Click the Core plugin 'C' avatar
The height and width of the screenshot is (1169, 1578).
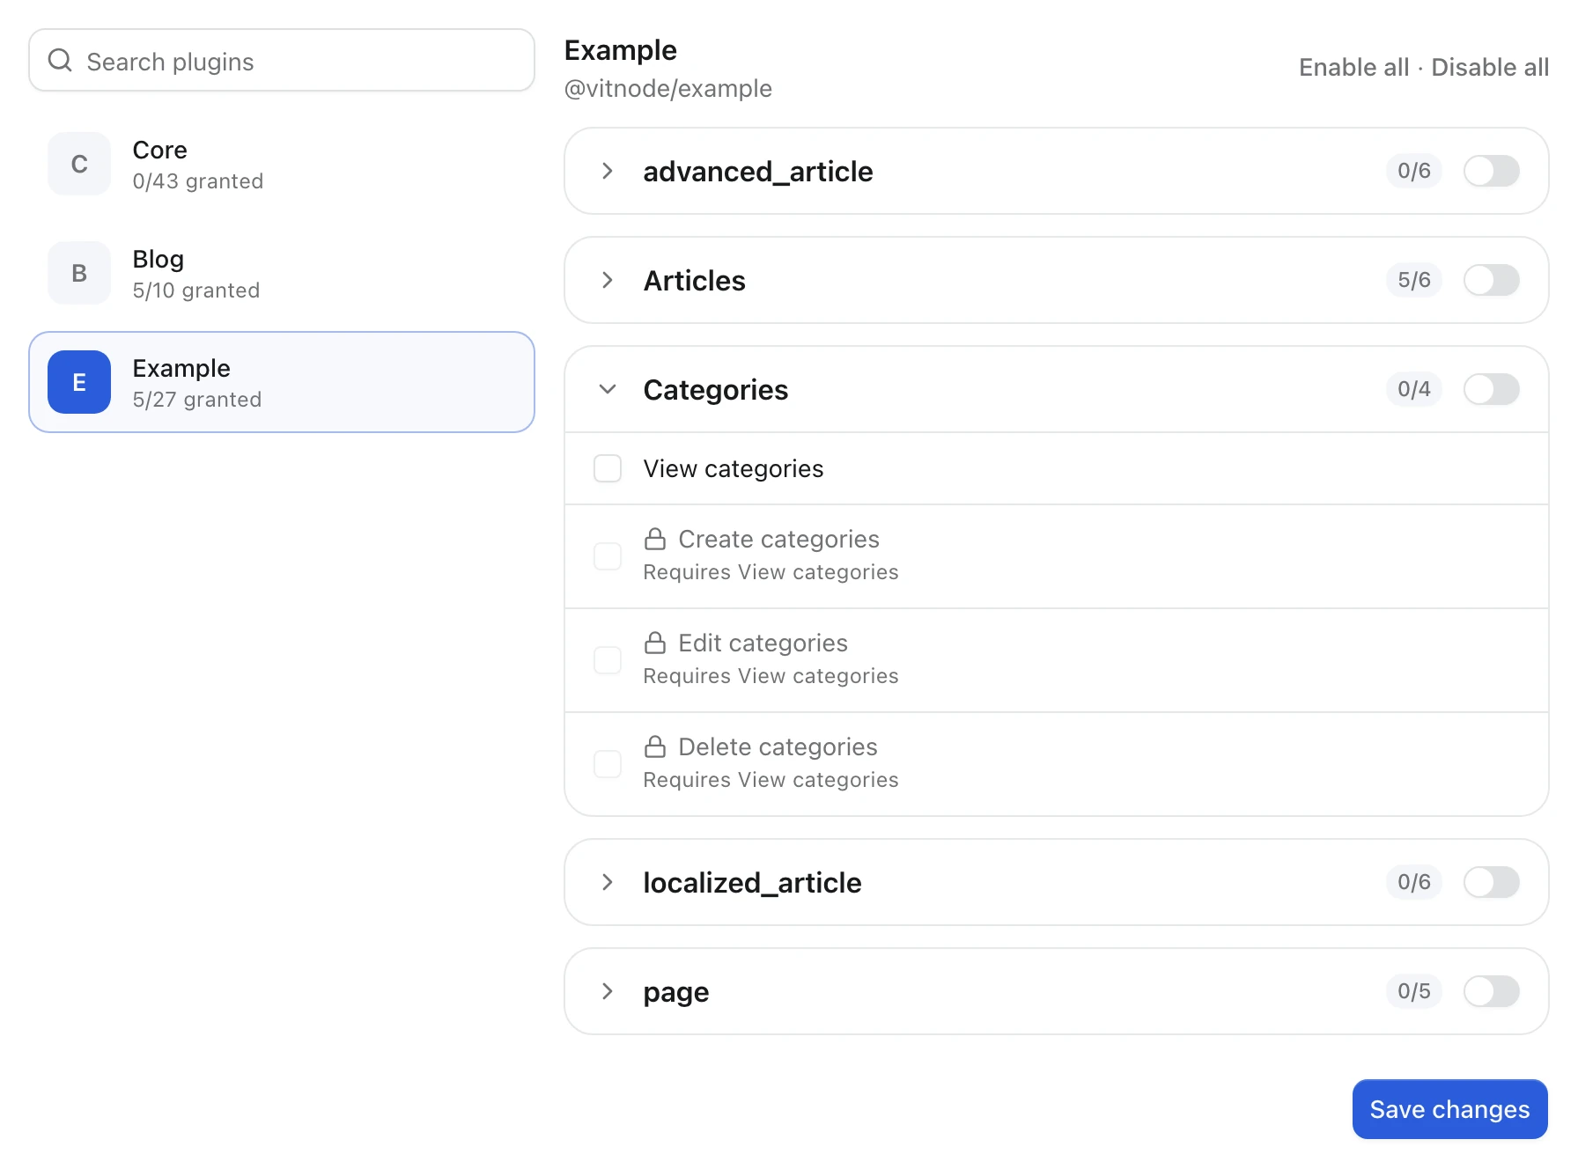79,164
